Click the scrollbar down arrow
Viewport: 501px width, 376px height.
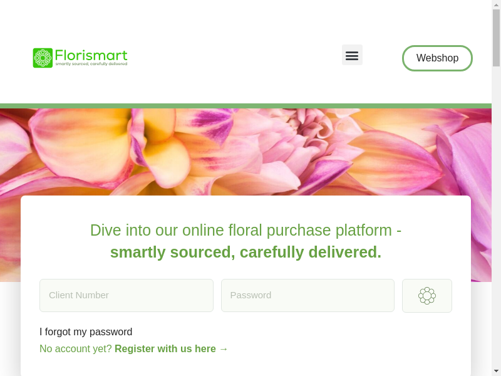[x=496, y=372]
